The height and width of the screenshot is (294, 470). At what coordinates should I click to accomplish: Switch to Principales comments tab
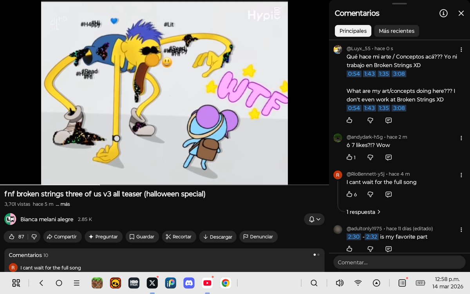353,31
